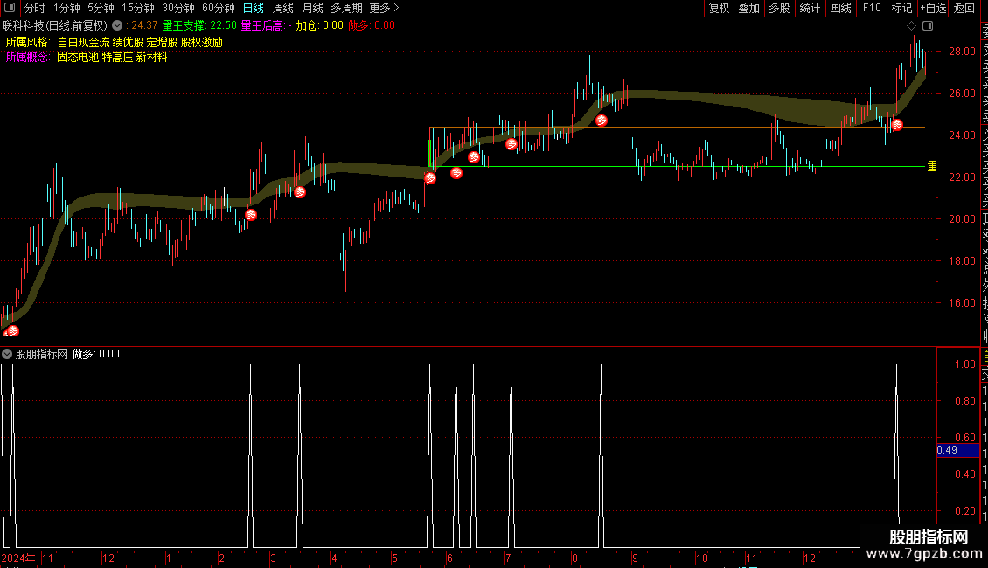
Task: Click the 标记 mark button
Action: click(x=901, y=8)
